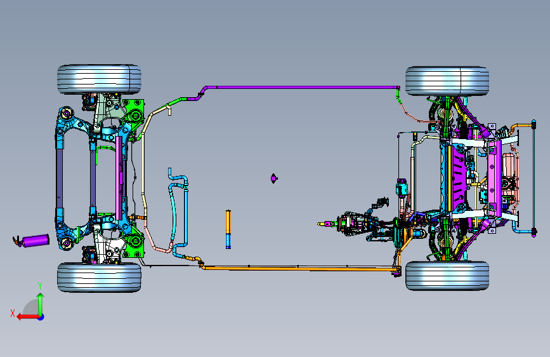
Task: Select the purple cylinder outside the left subframe
Action: coord(35,241)
